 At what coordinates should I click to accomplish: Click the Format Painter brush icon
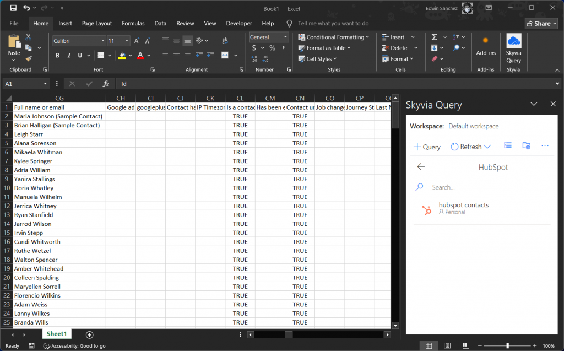[29, 58]
